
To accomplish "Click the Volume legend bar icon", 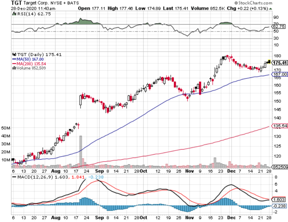I will 14,68.
